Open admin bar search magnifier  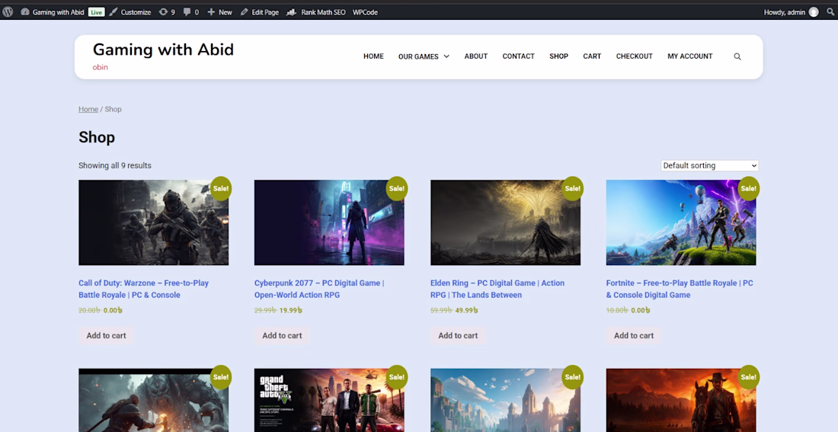click(x=830, y=11)
